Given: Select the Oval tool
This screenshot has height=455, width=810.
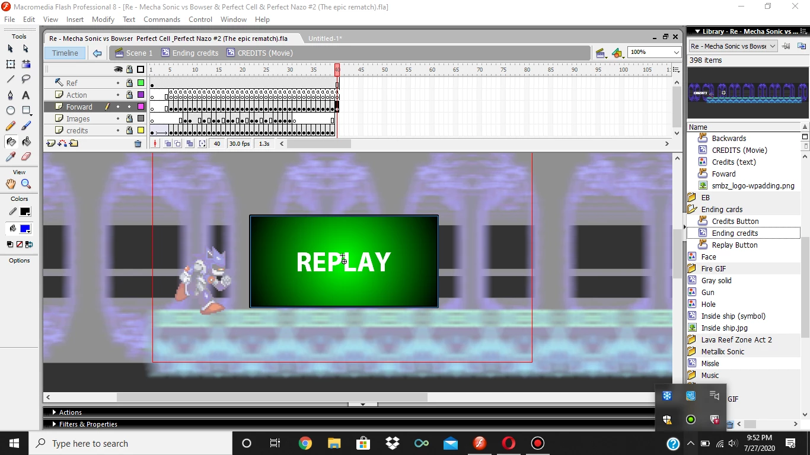Looking at the screenshot, I should [11, 110].
